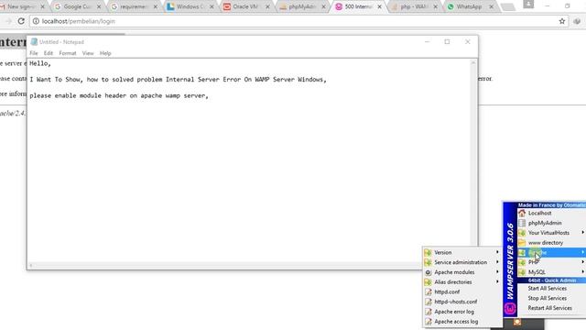Expand the PHP submenu arrow

582,262
